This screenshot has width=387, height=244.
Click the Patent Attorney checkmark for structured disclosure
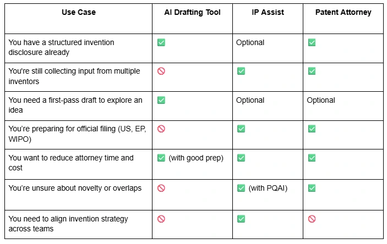pos(312,42)
